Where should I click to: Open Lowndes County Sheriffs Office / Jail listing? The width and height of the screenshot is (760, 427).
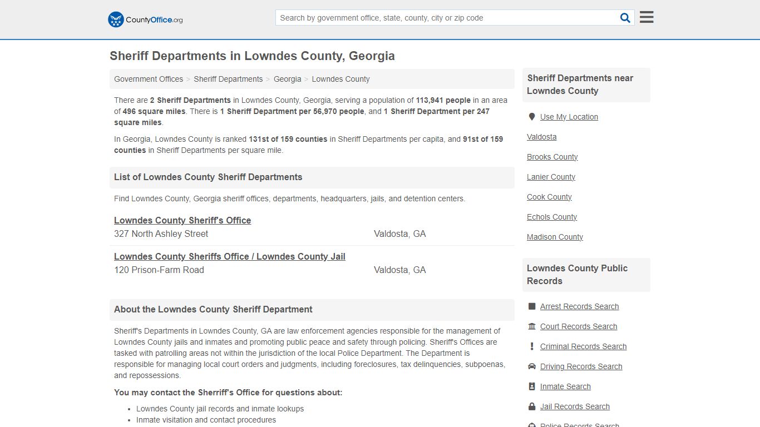(230, 256)
